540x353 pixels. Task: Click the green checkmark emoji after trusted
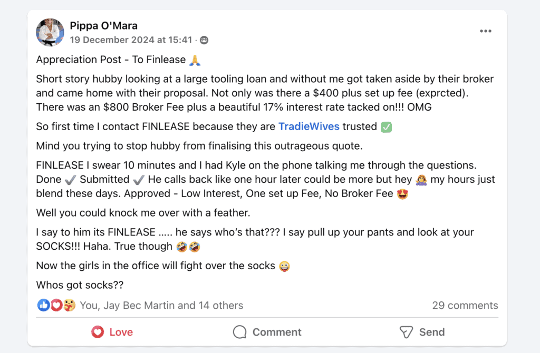386,127
